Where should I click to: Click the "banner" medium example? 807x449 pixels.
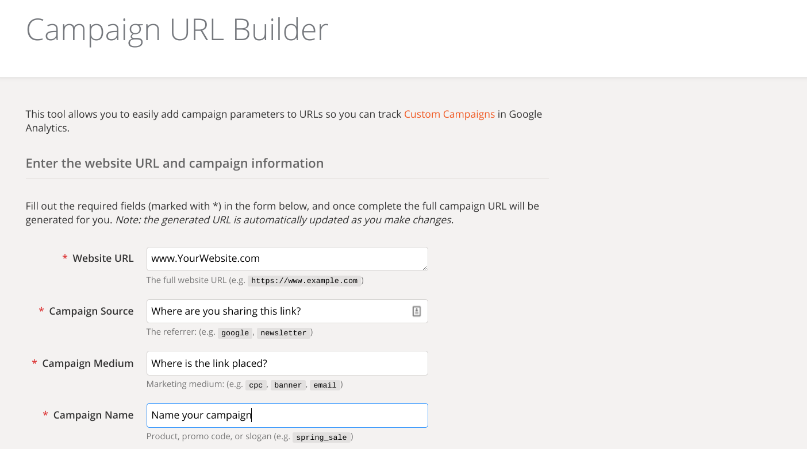288,385
